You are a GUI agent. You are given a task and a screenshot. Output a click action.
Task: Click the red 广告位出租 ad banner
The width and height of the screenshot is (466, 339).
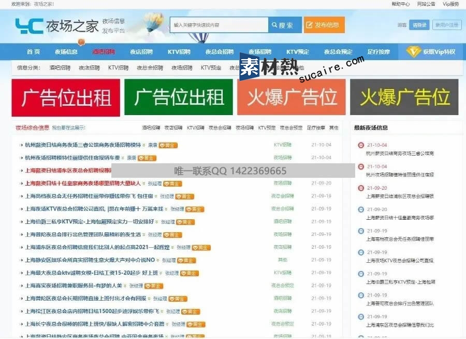pyautogui.click(x=66, y=97)
